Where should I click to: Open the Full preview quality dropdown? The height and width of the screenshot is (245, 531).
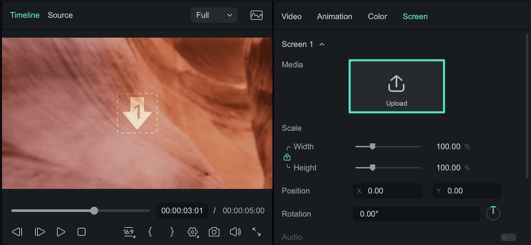tap(214, 15)
